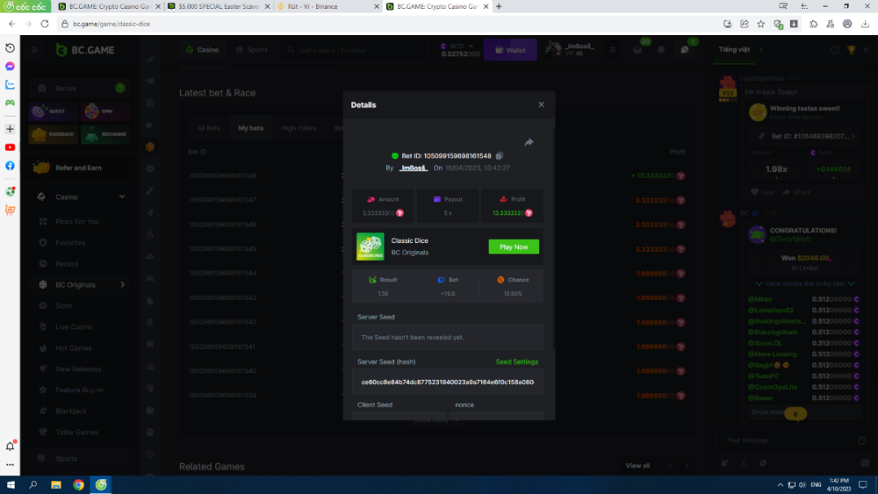Open Seed Settings link

516,362
